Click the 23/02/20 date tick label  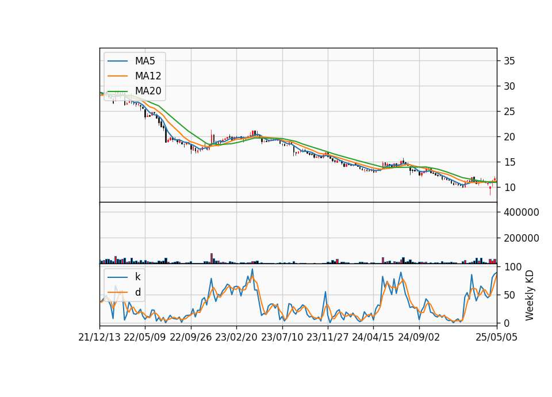[x=236, y=337]
